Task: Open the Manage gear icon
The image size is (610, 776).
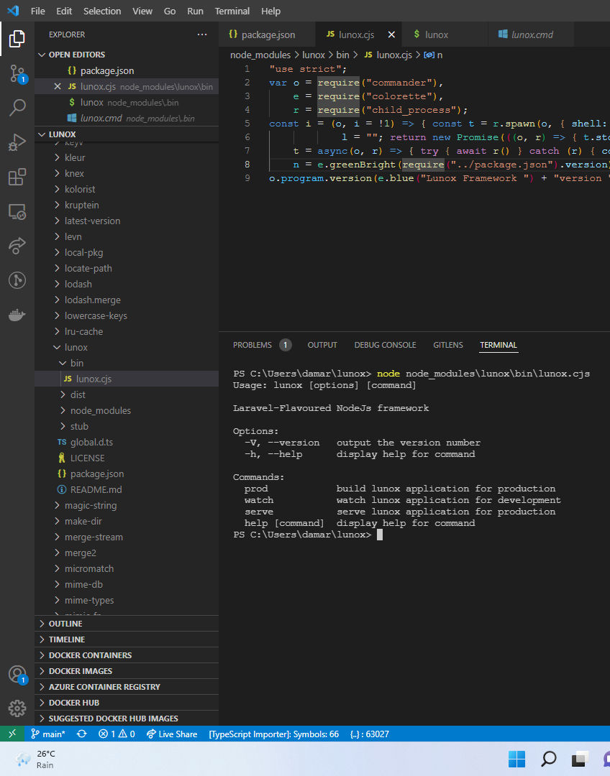Action: click(17, 708)
